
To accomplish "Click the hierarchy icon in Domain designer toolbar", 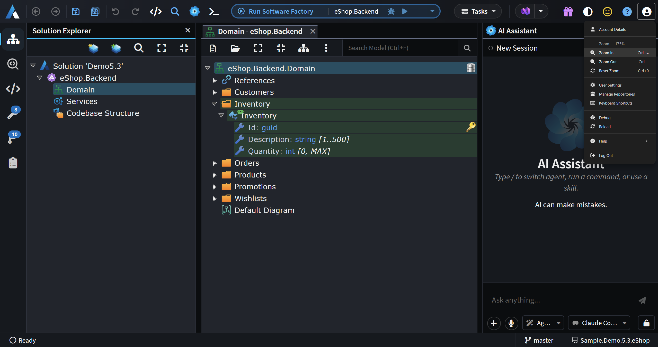I will [x=304, y=48].
